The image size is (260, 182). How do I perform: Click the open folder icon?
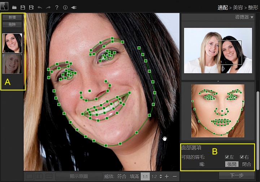pos(14,7)
